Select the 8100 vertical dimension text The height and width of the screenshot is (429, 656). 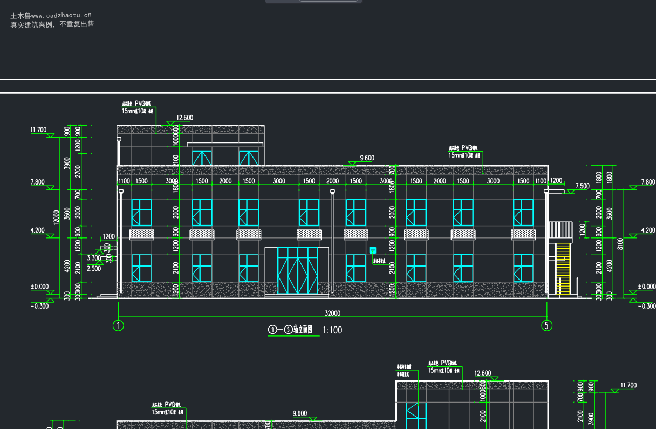pos(620,244)
